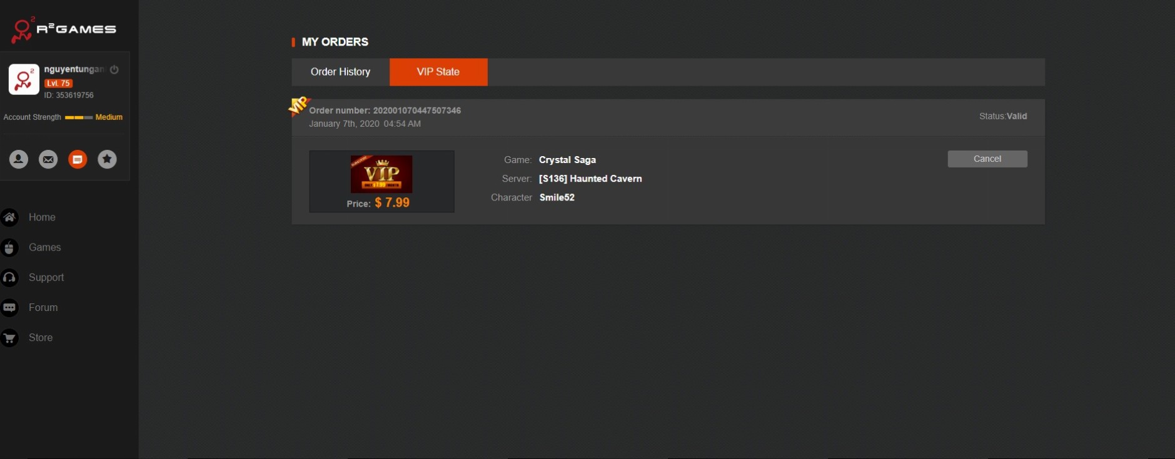The width and height of the screenshot is (1175, 459).
Task: Click the gold VIP ribbon badge
Action: pos(298,105)
